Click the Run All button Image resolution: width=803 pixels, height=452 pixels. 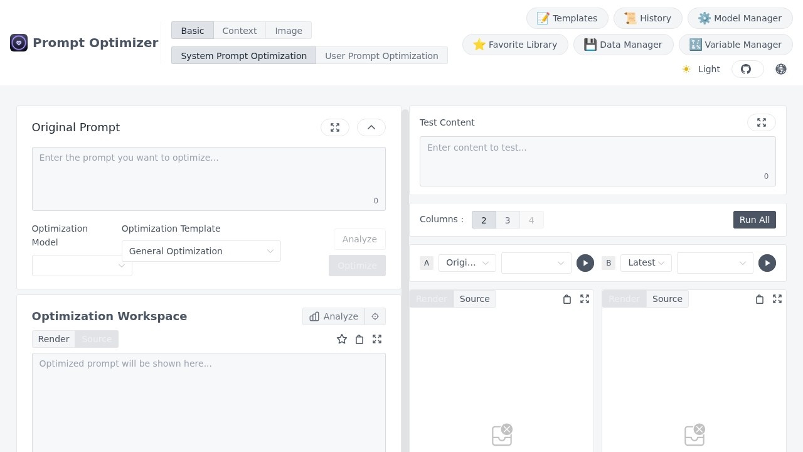coord(754,220)
